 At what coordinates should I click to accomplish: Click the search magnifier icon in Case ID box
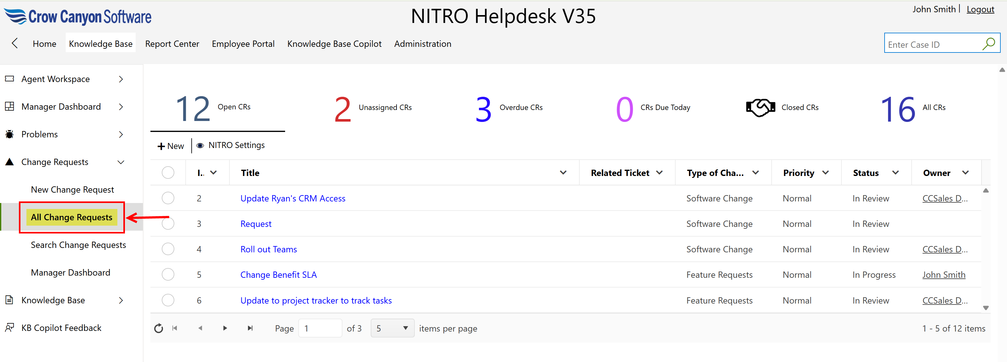coord(989,44)
